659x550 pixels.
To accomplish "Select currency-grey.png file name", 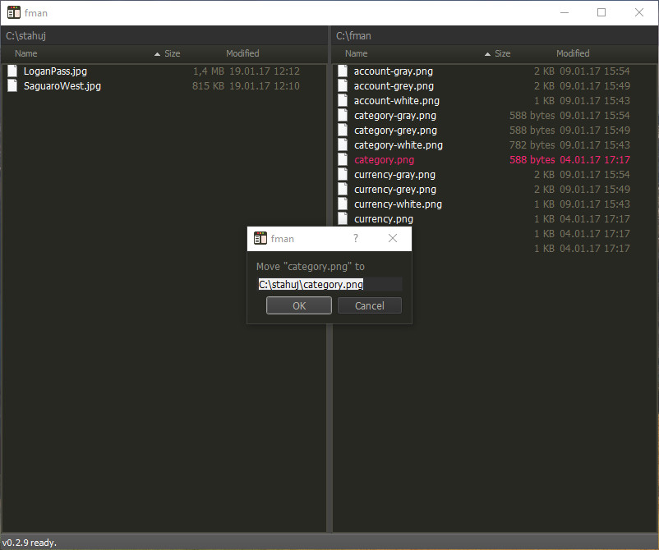I will pos(395,190).
